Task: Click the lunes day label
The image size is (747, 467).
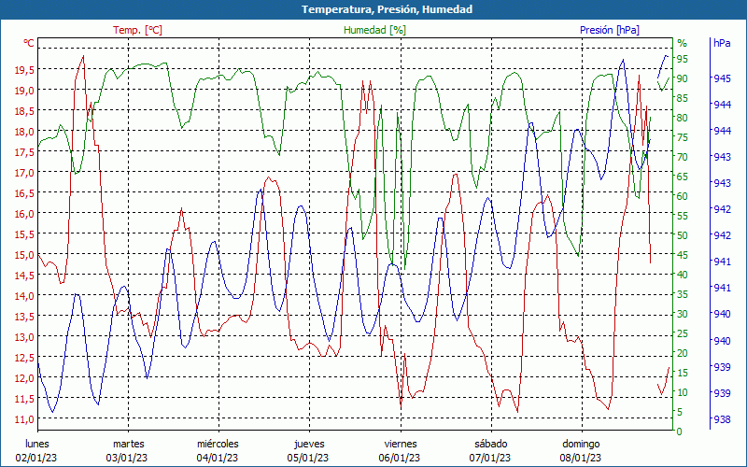Action: (x=37, y=444)
